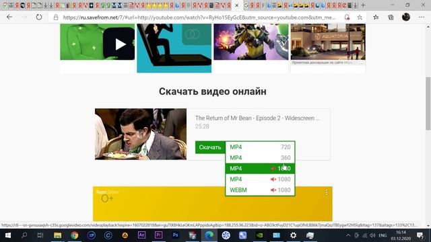Screen dimensions: 431x242
Task: Reload the savefrom.net page
Action: pyautogui.click(x=39, y=17)
